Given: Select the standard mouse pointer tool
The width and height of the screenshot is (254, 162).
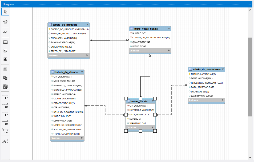Looking at the screenshot, I should click(5, 12).
